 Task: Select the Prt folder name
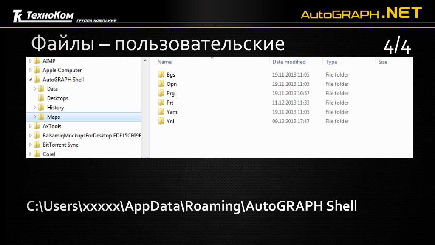coord(170,103)
